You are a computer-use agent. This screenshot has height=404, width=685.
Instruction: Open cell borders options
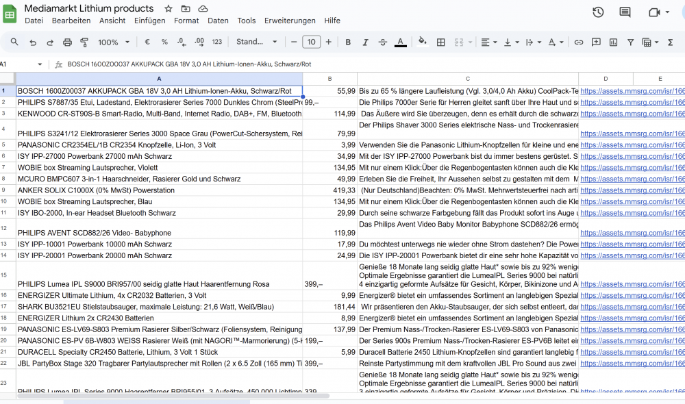(440, 42)
